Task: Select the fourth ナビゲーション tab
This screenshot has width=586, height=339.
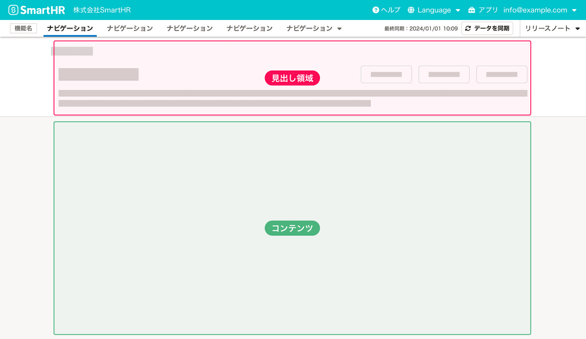Action: pyautogui.click(x=249, y=27)
